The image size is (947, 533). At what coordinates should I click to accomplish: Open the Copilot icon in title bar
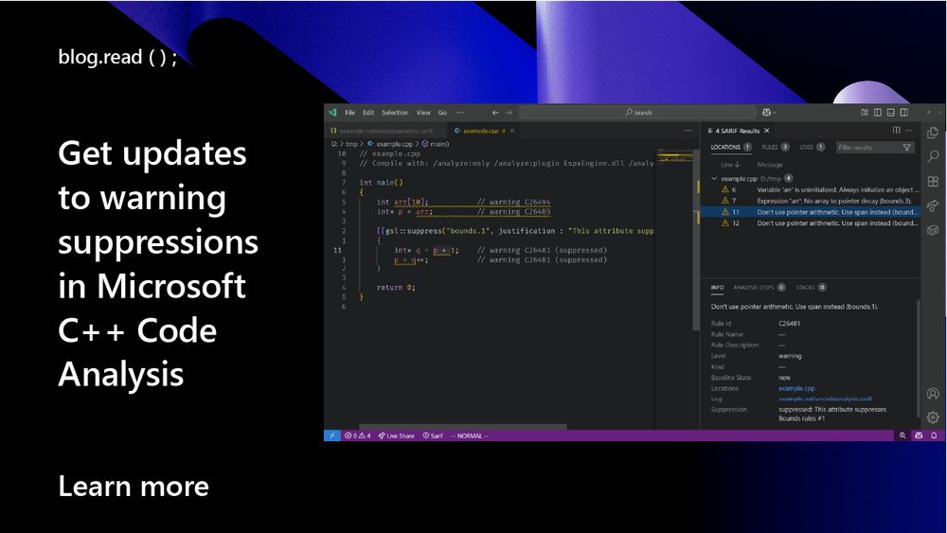766,113
